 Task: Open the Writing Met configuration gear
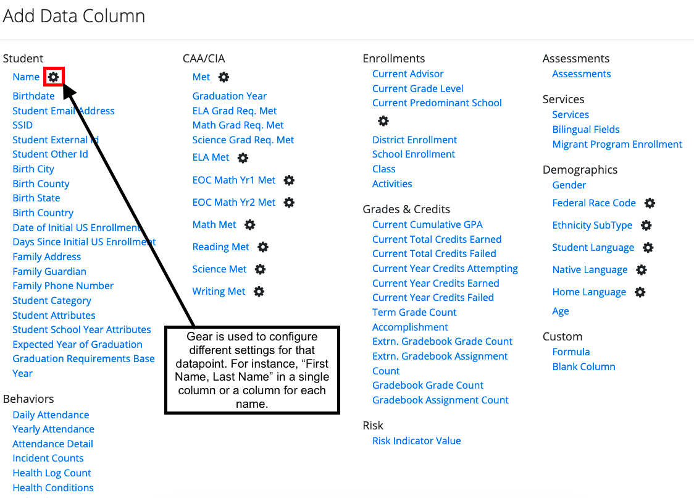pos(260,291)
